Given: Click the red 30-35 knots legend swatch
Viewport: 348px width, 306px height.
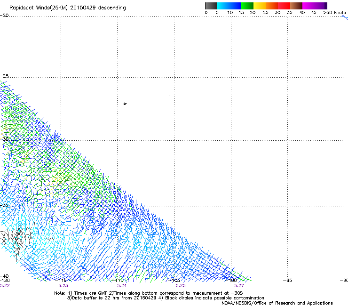Looking at the screenshot, I should (x=284, y=6).
